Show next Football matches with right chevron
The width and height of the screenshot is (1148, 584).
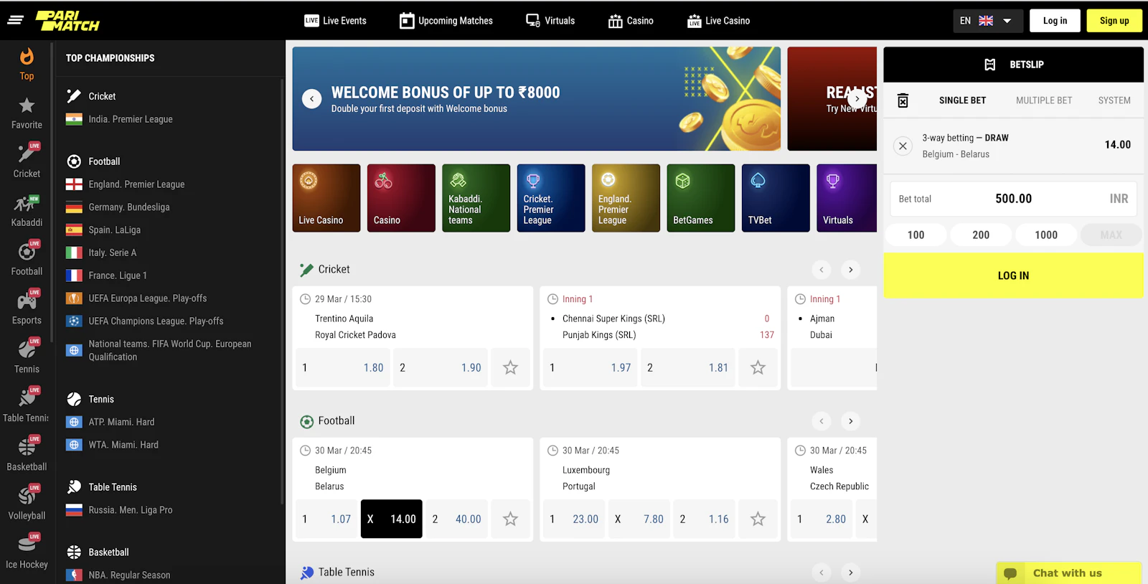[850, 421]
